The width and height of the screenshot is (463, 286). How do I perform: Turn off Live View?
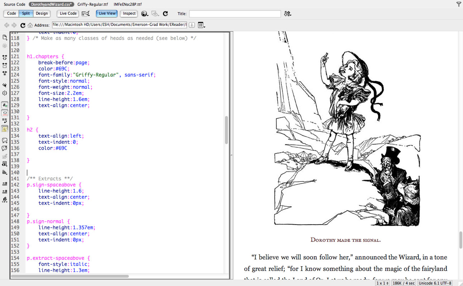coord(107,14)
